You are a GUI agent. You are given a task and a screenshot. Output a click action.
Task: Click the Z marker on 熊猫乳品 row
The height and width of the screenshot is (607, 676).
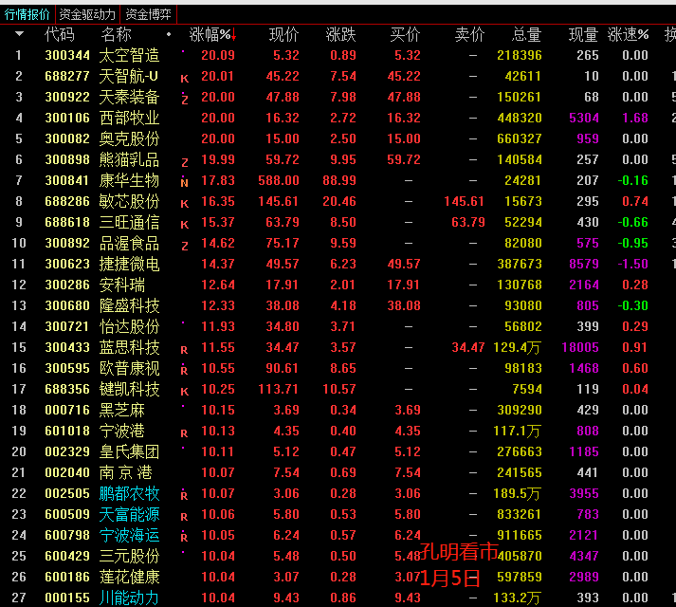tap(185, 162)
